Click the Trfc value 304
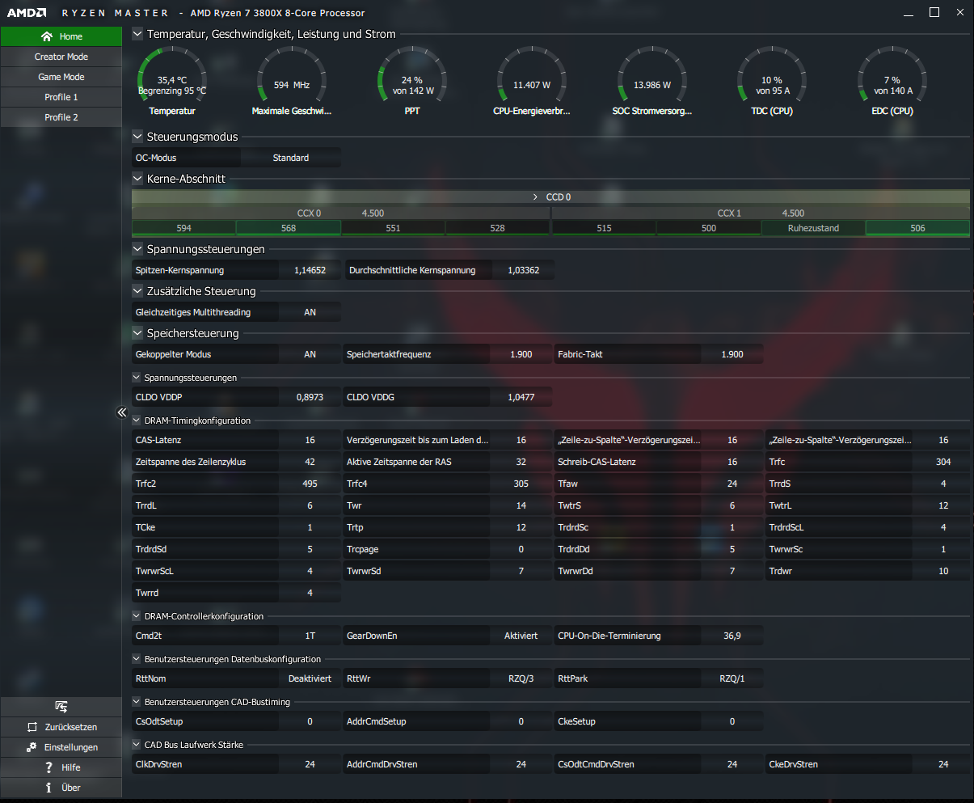The height and width of the screenshot is (803, 974). tap(942, 462)
